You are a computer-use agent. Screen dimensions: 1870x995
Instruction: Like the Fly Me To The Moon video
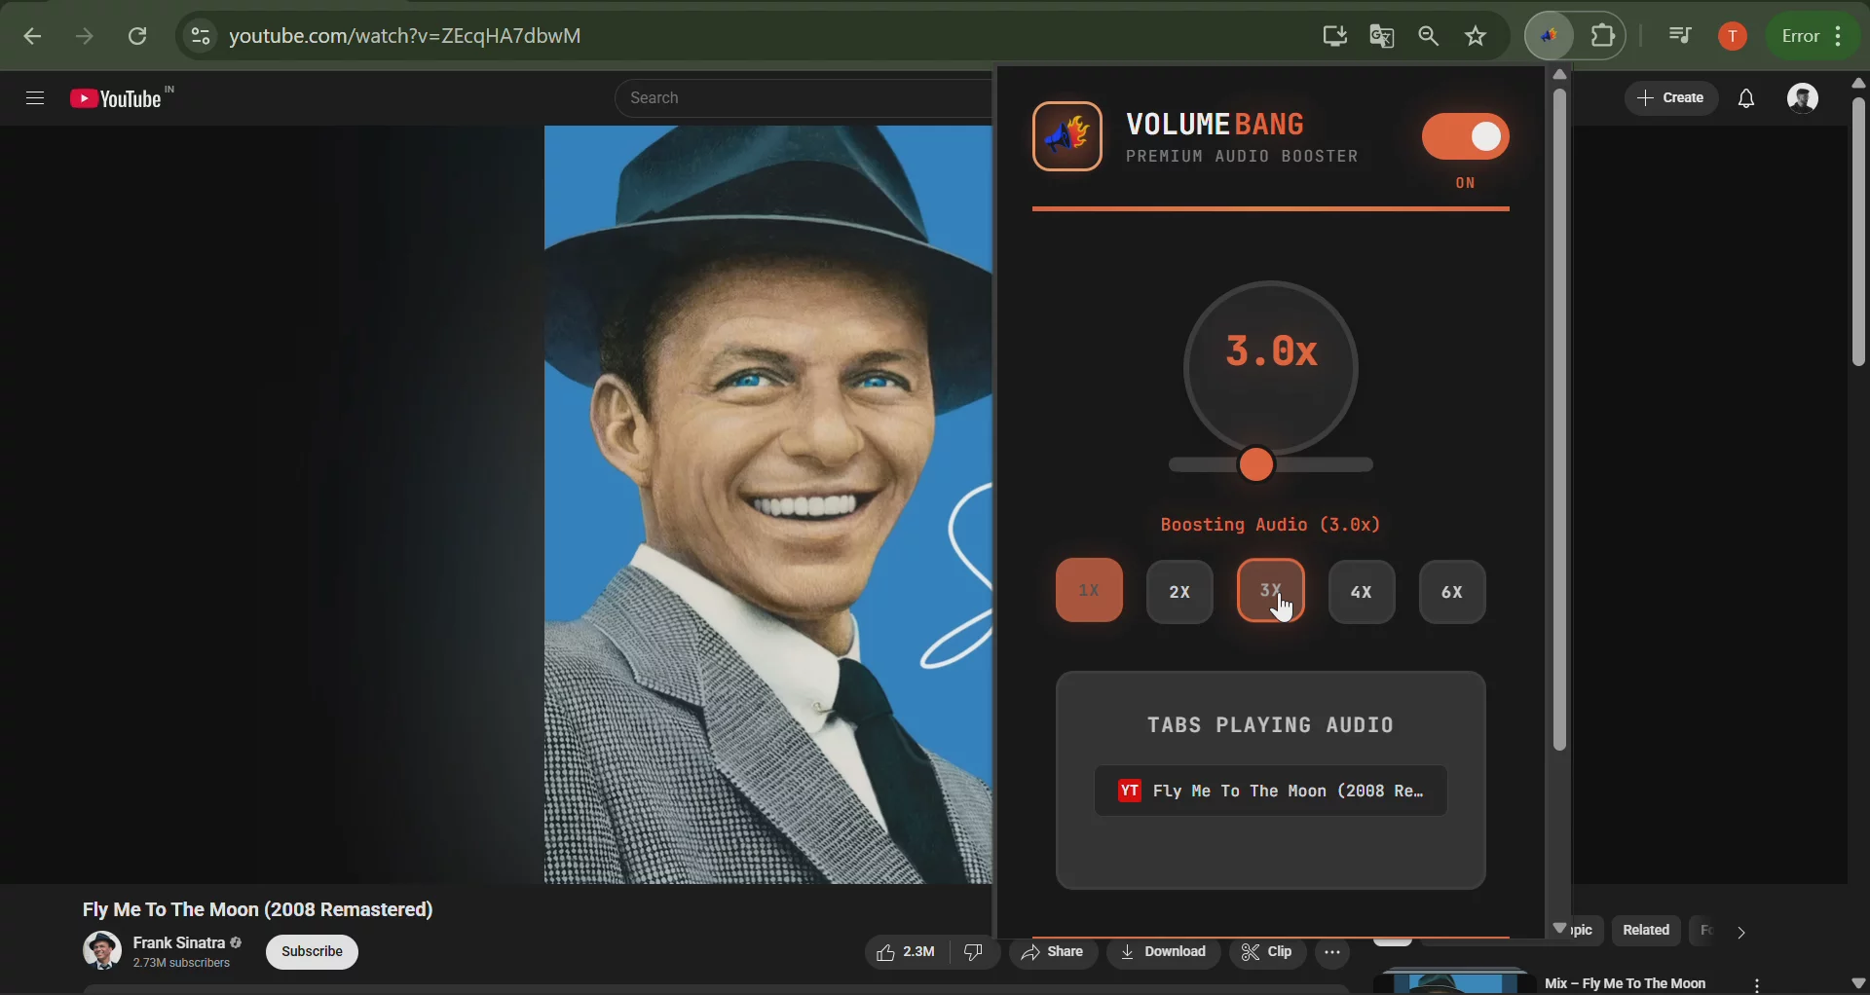click(x=904, y=952)
